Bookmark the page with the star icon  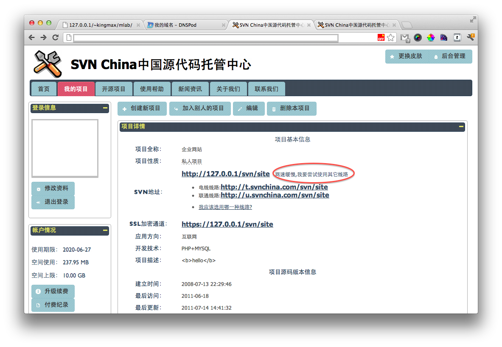390,38
